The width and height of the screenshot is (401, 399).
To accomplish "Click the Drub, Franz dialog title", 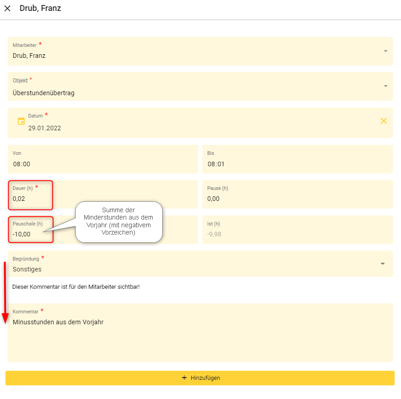I will pos(40,8).
